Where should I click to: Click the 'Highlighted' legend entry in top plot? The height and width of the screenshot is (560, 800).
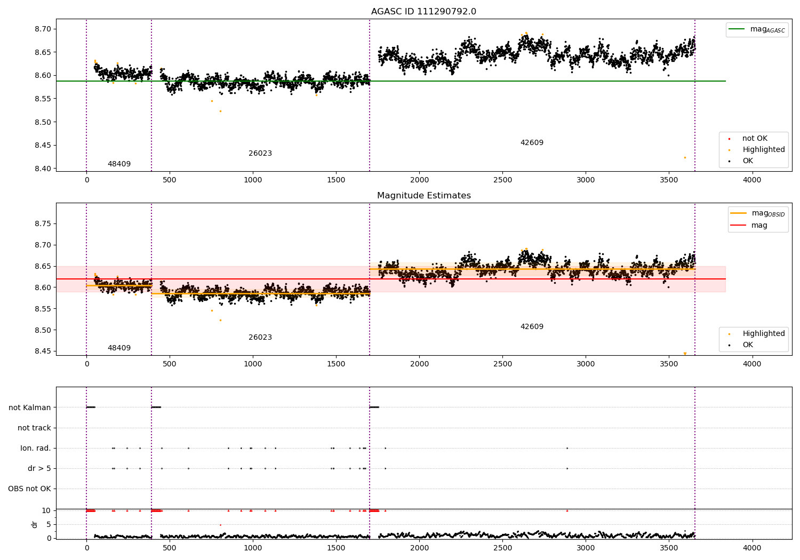(x=757, y=150)
